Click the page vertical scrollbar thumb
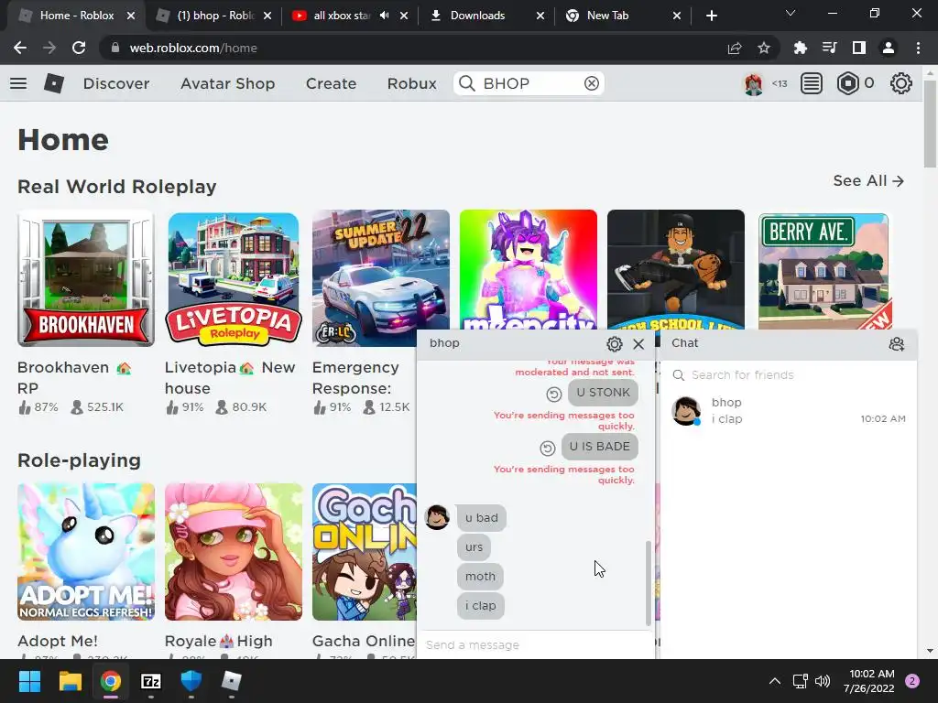938x703 pixels. [x=931, y=124]
